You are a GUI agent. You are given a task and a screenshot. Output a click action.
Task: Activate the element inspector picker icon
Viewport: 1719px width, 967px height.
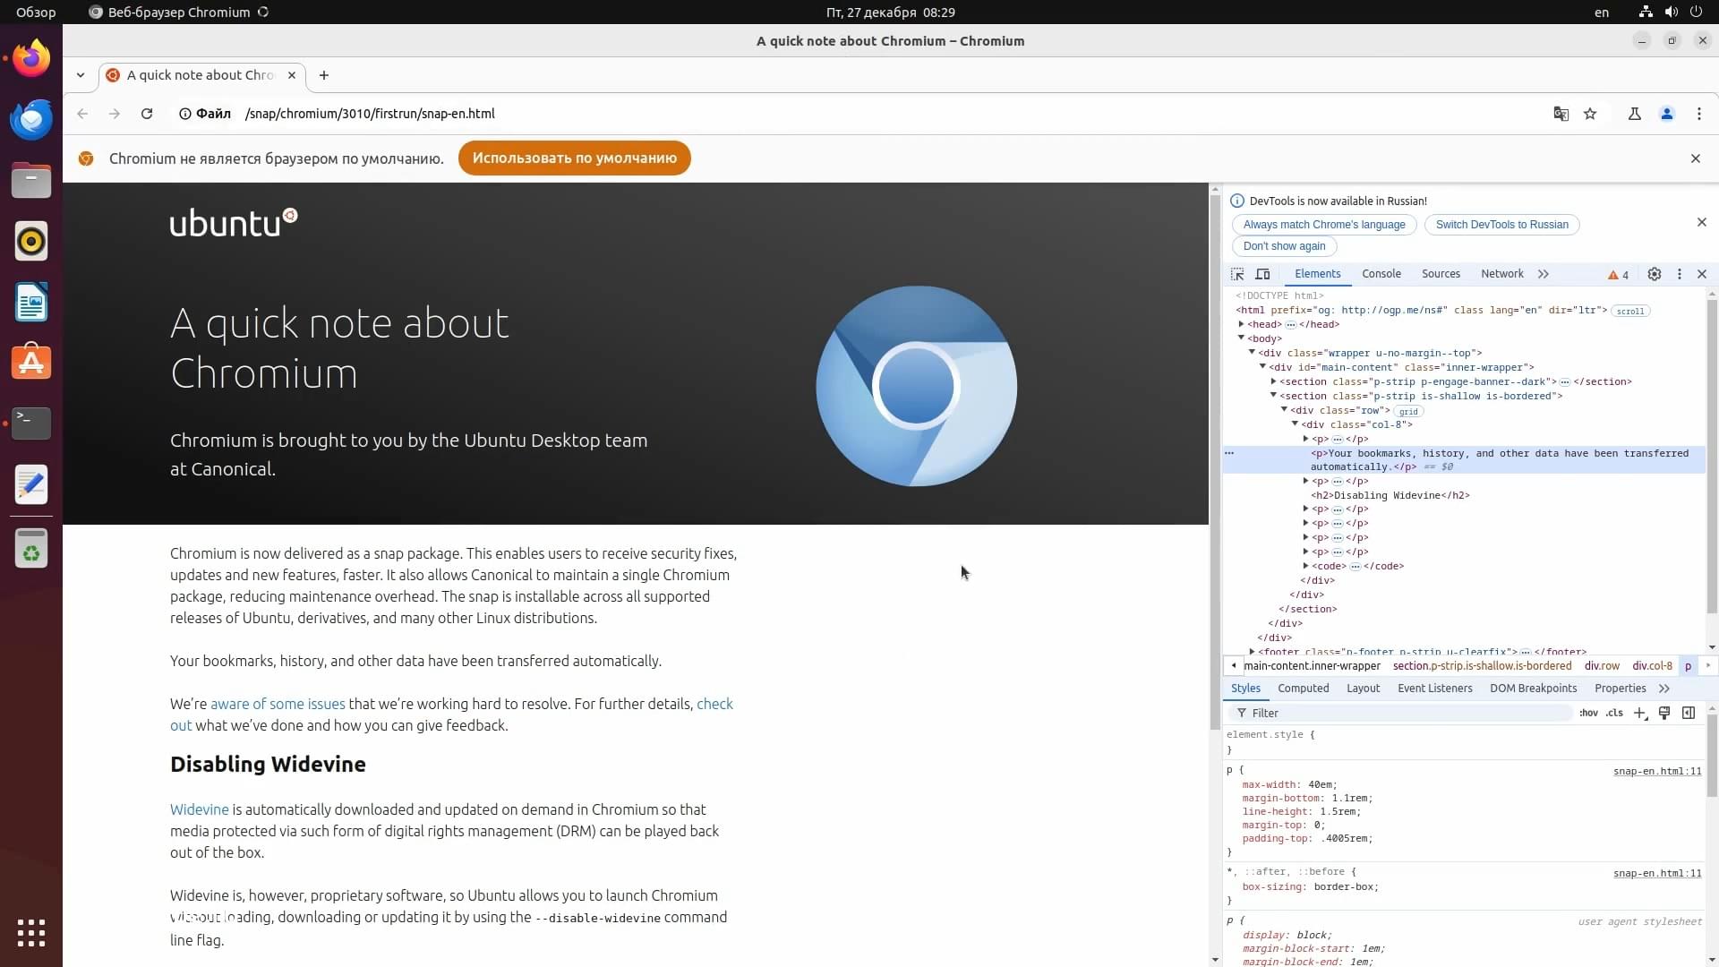coord(1237,274)
